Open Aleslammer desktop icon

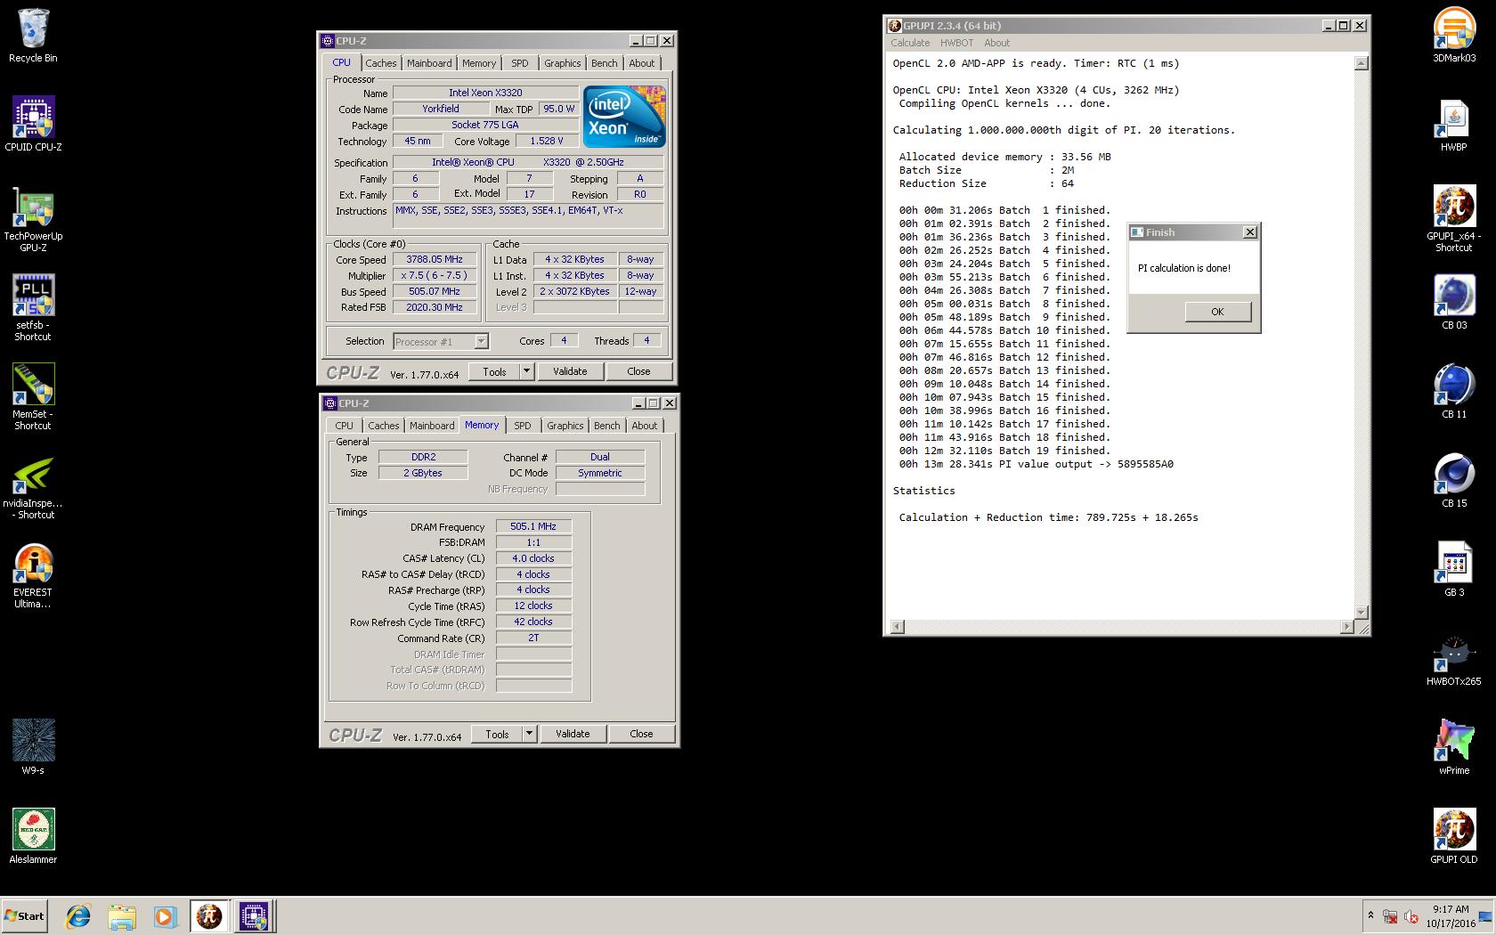[x=33, y=836]
